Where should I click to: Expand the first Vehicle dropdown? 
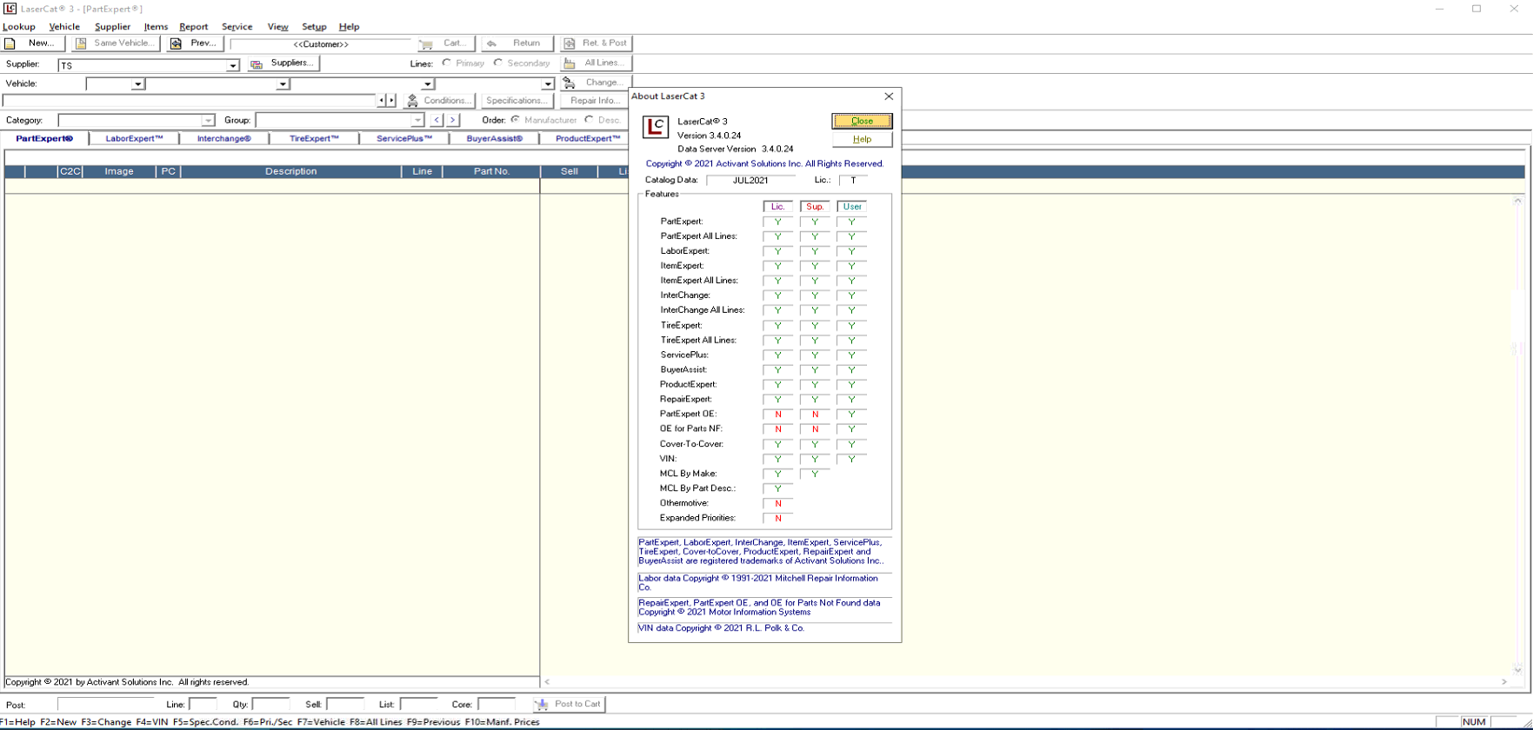137,84
